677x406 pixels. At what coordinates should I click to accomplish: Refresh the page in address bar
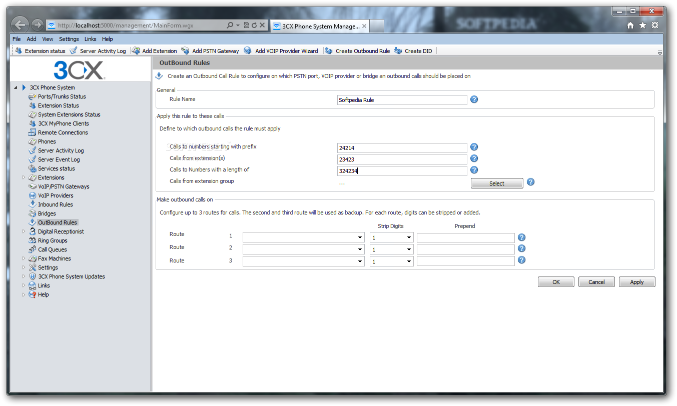click(254, 25)
